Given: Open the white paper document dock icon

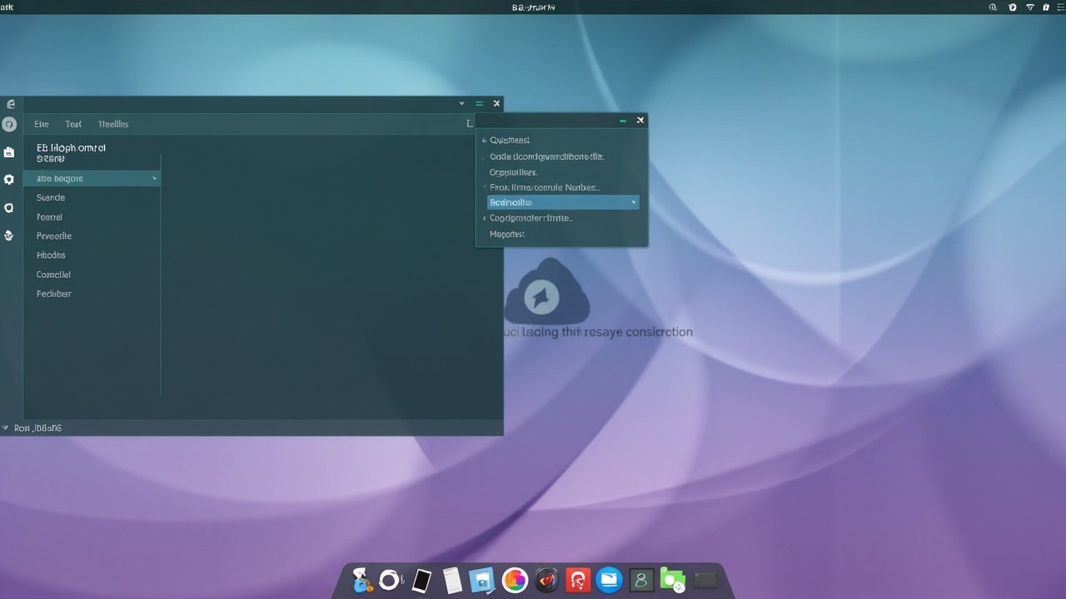Looking at the screenshot, I should point(452,581).
